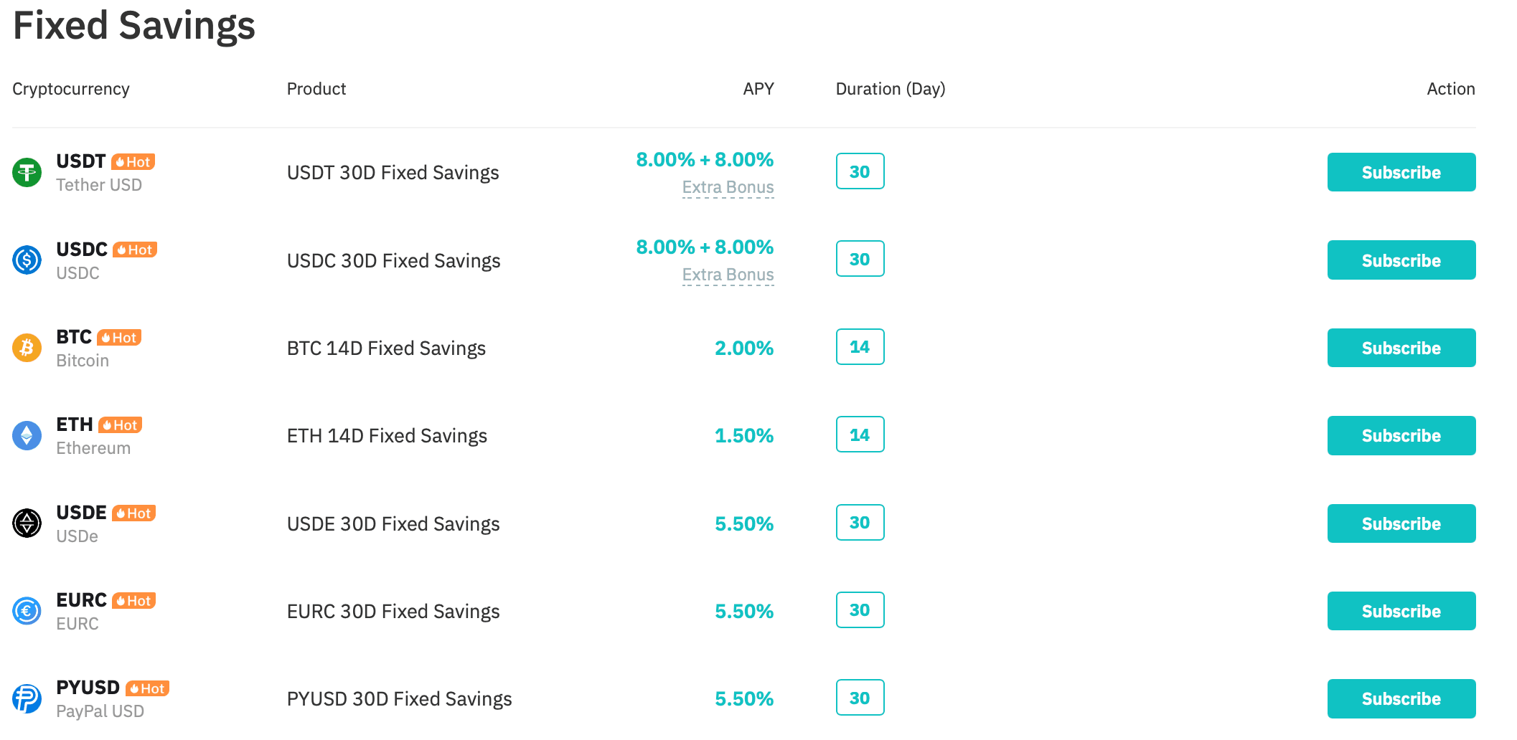The height and width of the screenshot is (740, 1517).
Task: Click the Duration (Day) column header
Action: click(890, 89)
